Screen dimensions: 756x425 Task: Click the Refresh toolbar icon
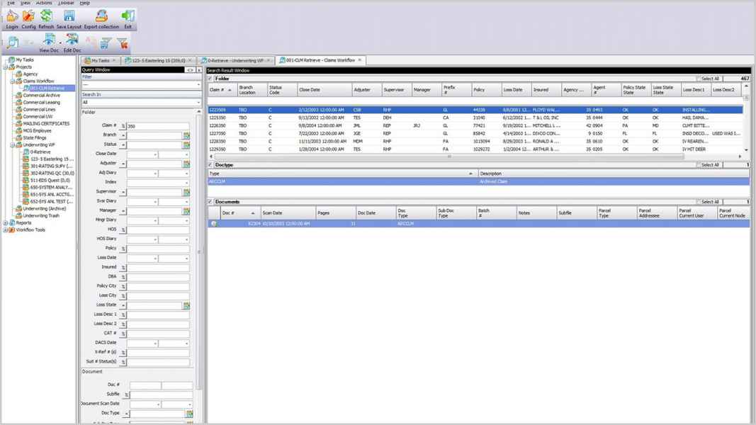tap(46, 18)
